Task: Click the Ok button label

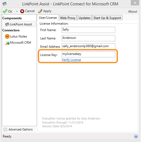Action: click(10, 12)
